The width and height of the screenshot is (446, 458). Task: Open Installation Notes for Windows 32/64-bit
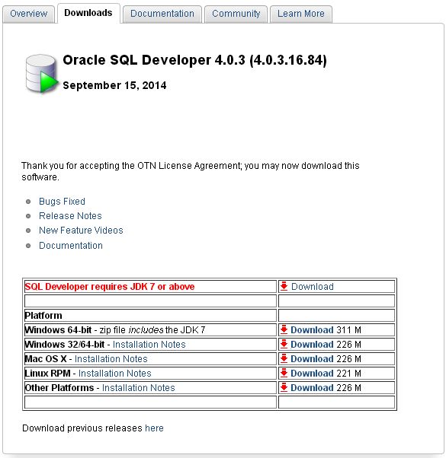pyautogui.click(x=149, y=345)
